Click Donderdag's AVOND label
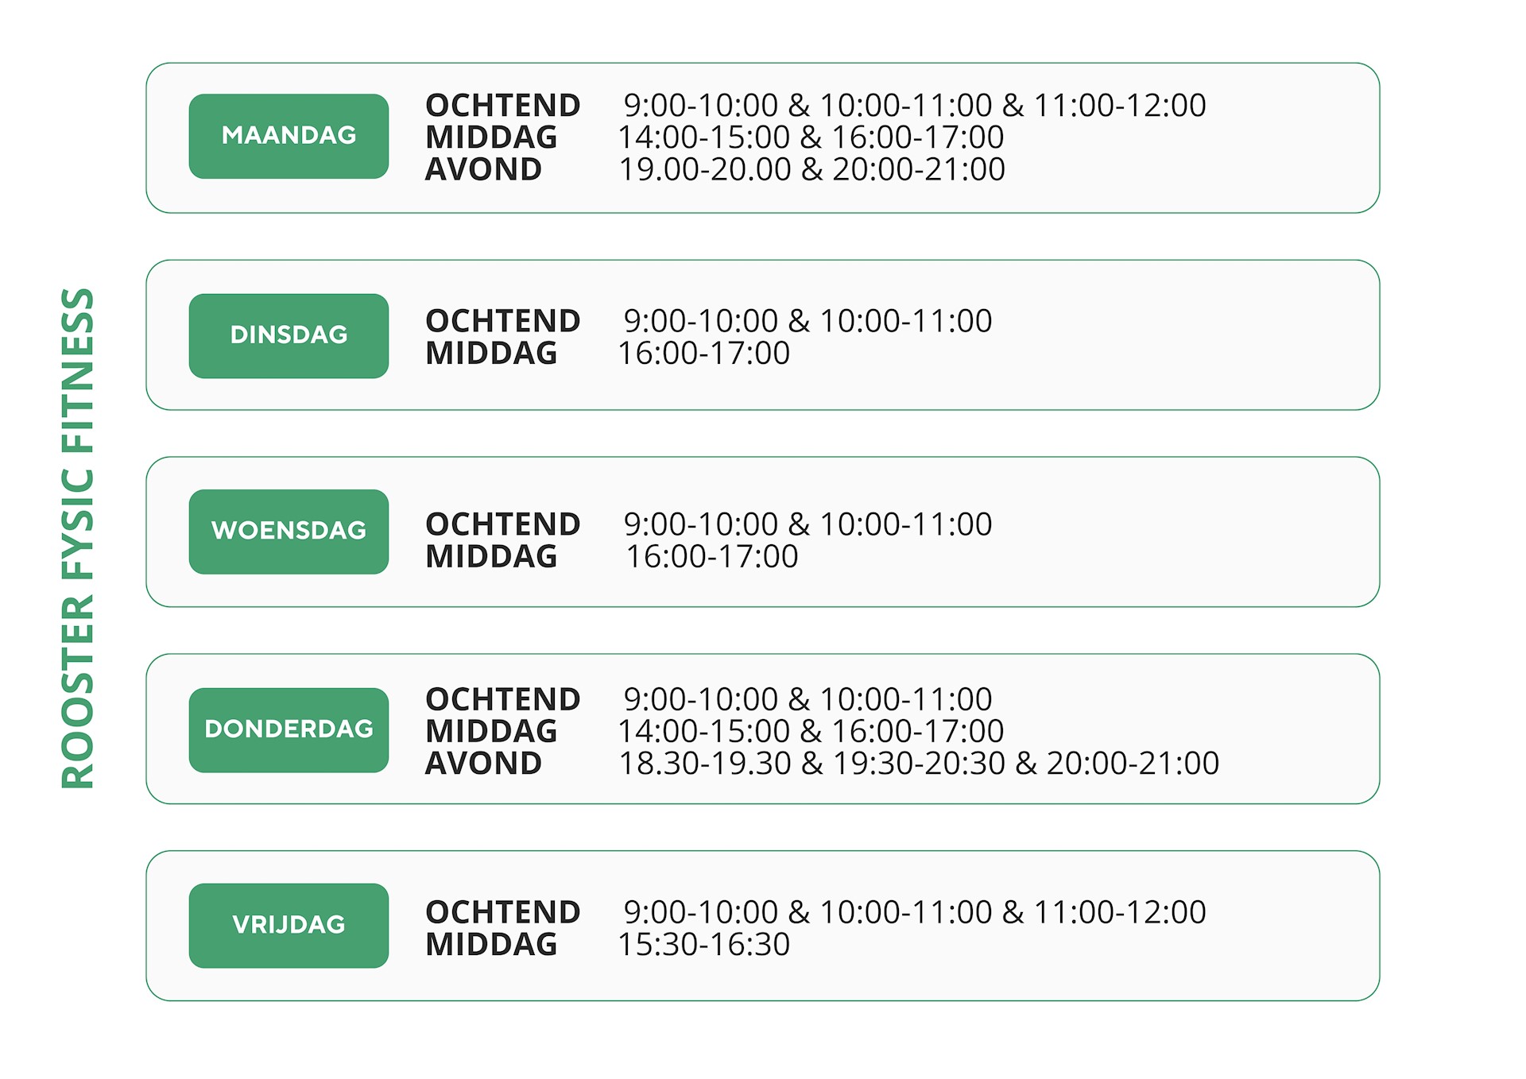The width and height of the screenshot is (1526, 1079). tap(483, 764)
